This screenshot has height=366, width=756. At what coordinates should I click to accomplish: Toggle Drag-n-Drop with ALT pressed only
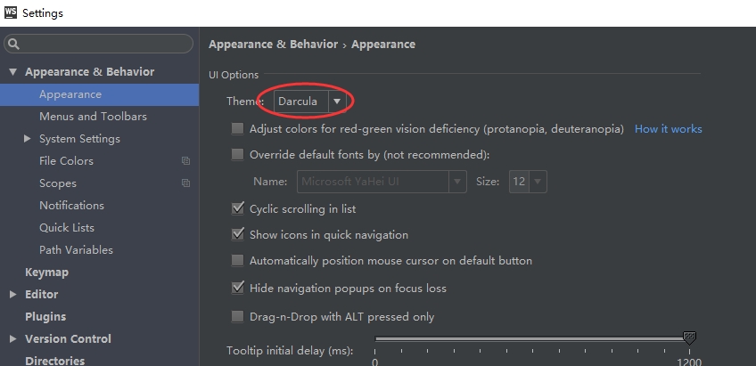click(x=237, y=316)
